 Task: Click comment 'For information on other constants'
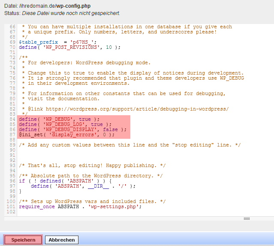[124, 93]
